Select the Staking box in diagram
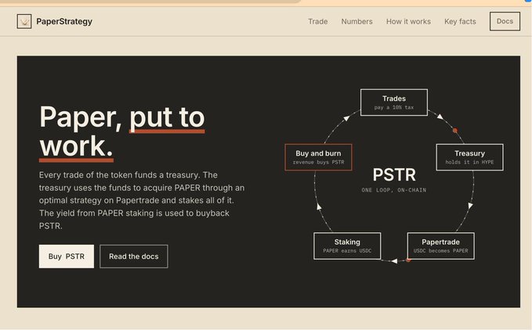 click(x=347, y=246)
